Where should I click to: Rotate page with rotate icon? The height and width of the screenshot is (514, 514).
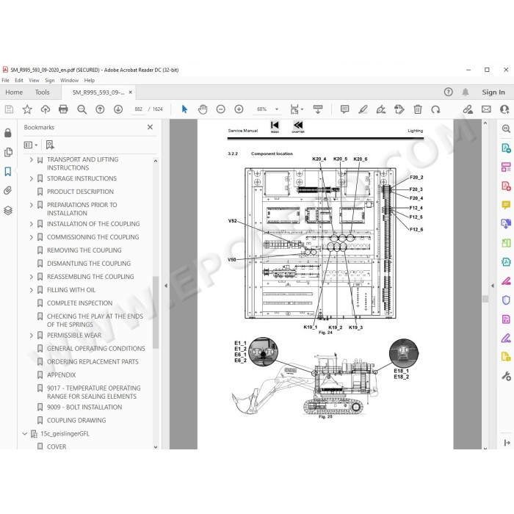click(435, 109)
